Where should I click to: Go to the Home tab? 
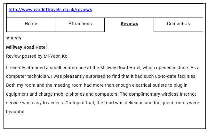[x=31, y=24]
